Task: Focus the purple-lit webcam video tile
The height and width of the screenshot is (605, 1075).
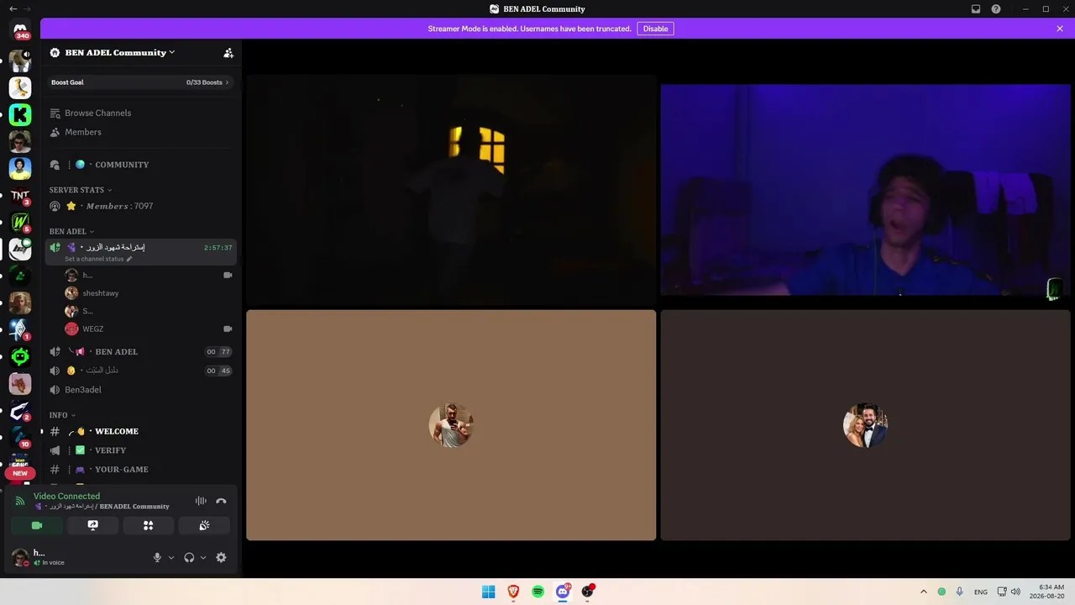Action: point(865,190)
